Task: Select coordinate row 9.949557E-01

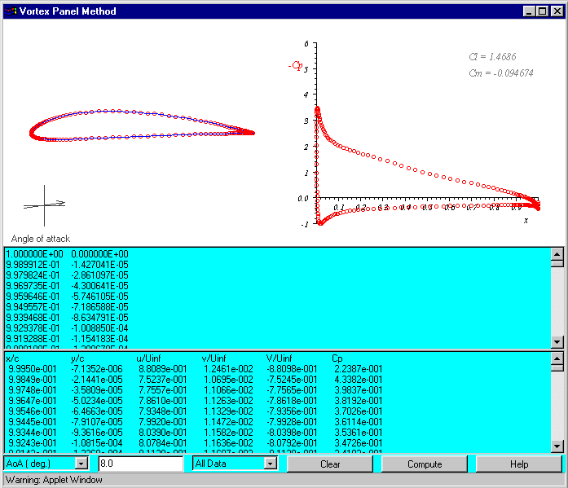Action: pos(67,307)
